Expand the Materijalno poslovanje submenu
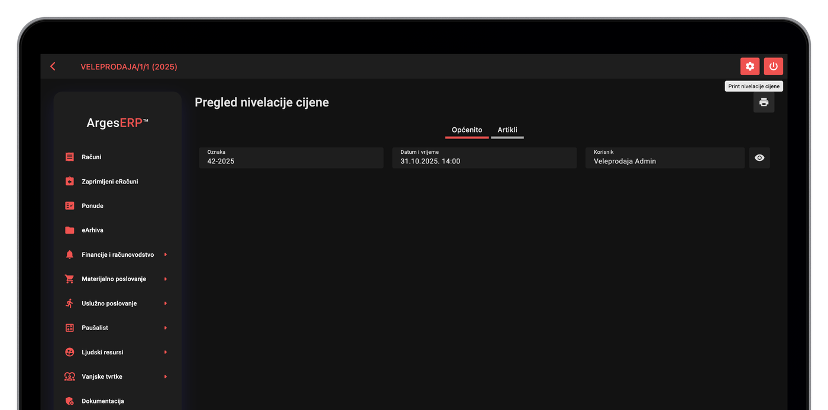828x410 pixels. pyautogui.click(x=166, y=279)
